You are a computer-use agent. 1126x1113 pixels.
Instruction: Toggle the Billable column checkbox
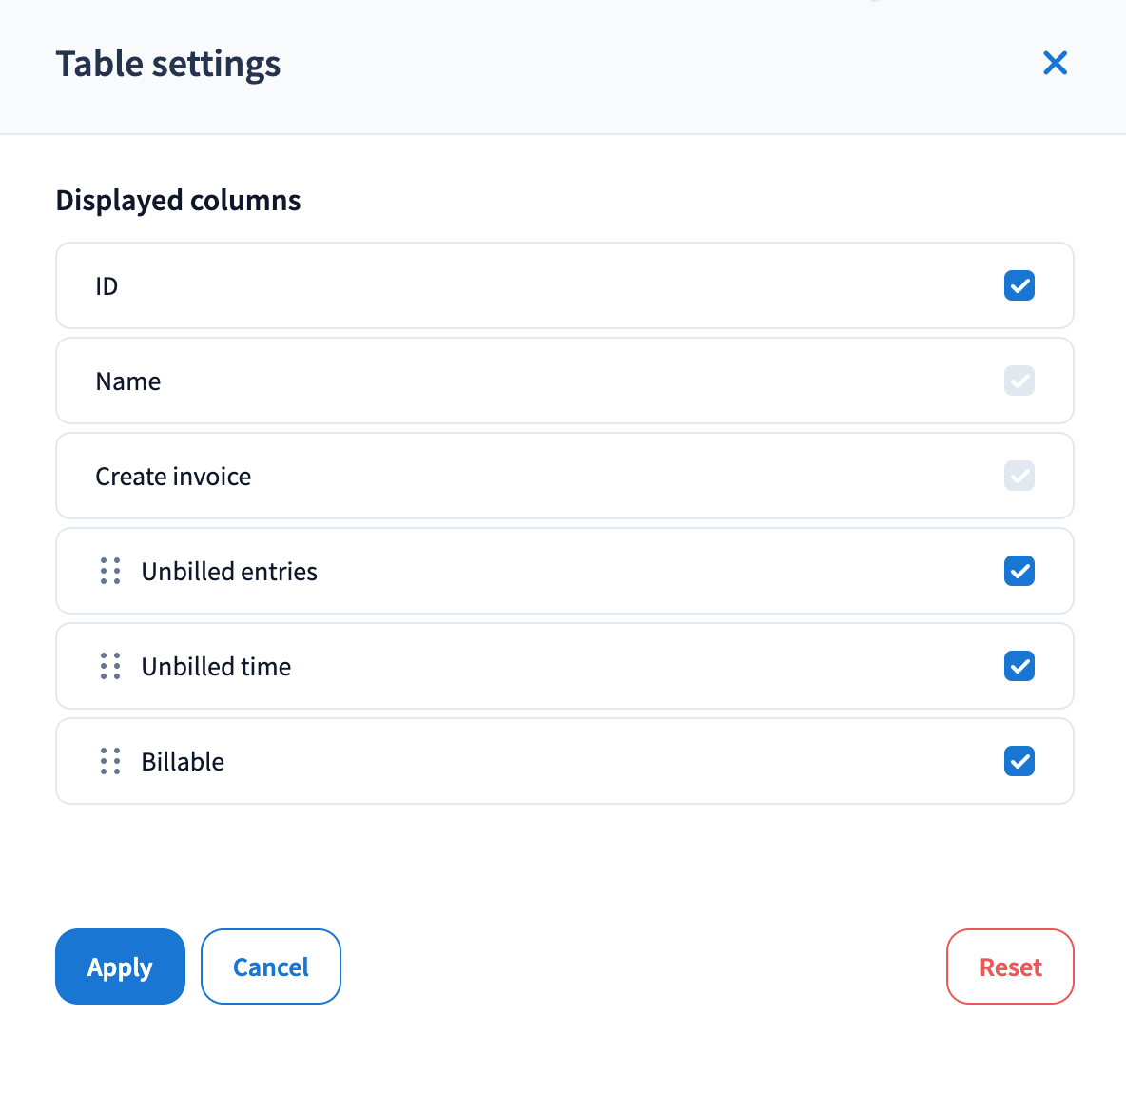pyautogui.click(x=1019, y=761)
